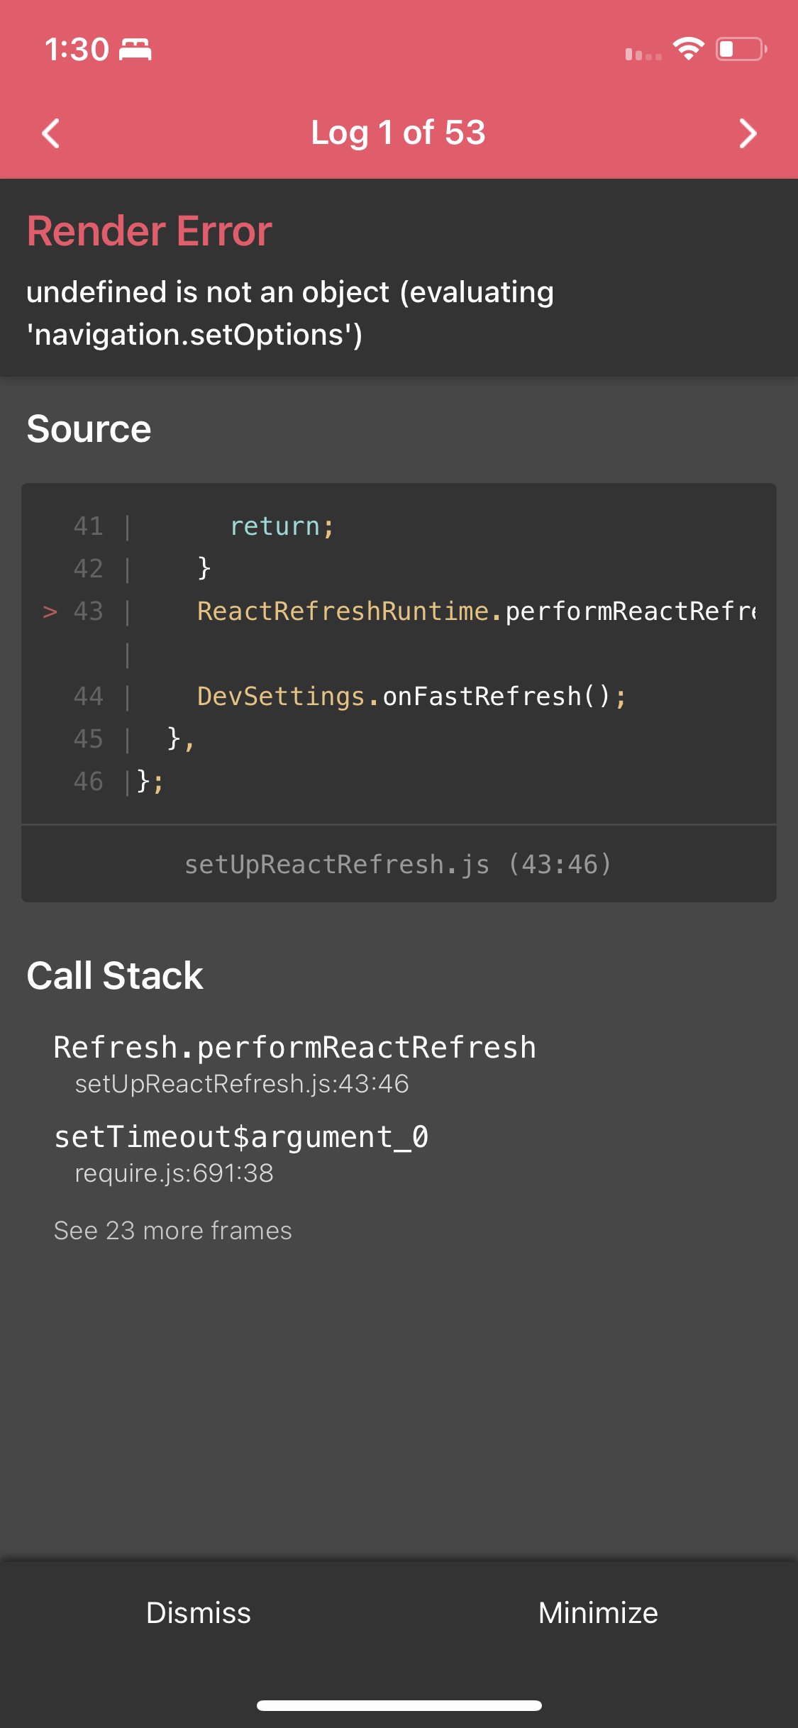Open Refresh.performReactRefresh stack frame
798x1728 pixels.
(x=294, y=1064)
